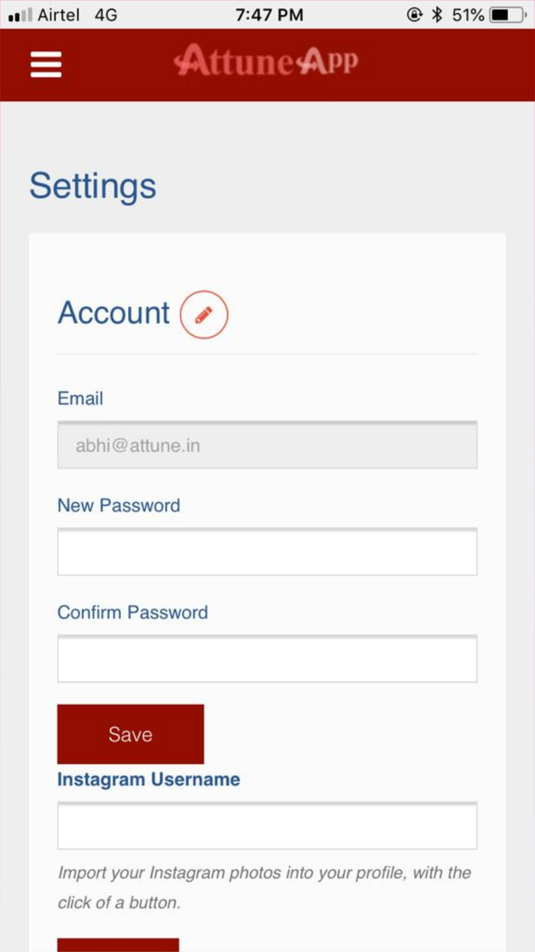The image size is (535, 952).
Task: Tap the rotation lock icon in status bar
Action: (x=415, y=14)
